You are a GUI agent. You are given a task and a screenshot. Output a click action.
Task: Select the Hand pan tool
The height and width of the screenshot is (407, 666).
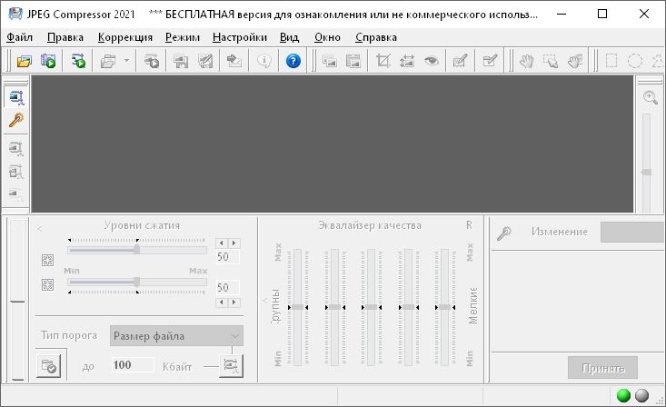click(x=527, y=61)
